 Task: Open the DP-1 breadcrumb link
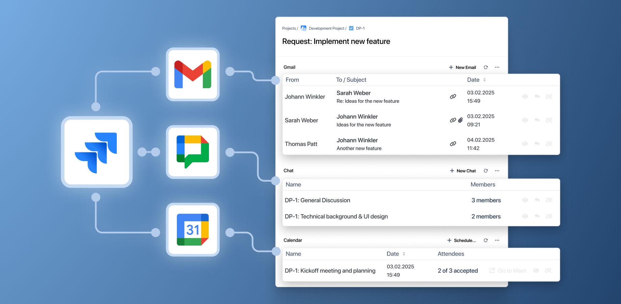360,28
